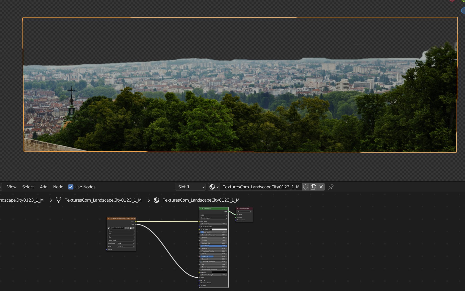
Task: Toggle the fake user shield for the material
Action: [x=306, y=187]
